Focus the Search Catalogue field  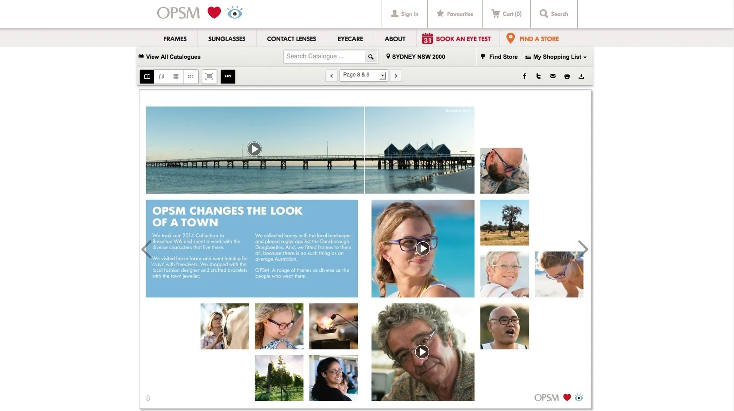[x=325, y=57]
